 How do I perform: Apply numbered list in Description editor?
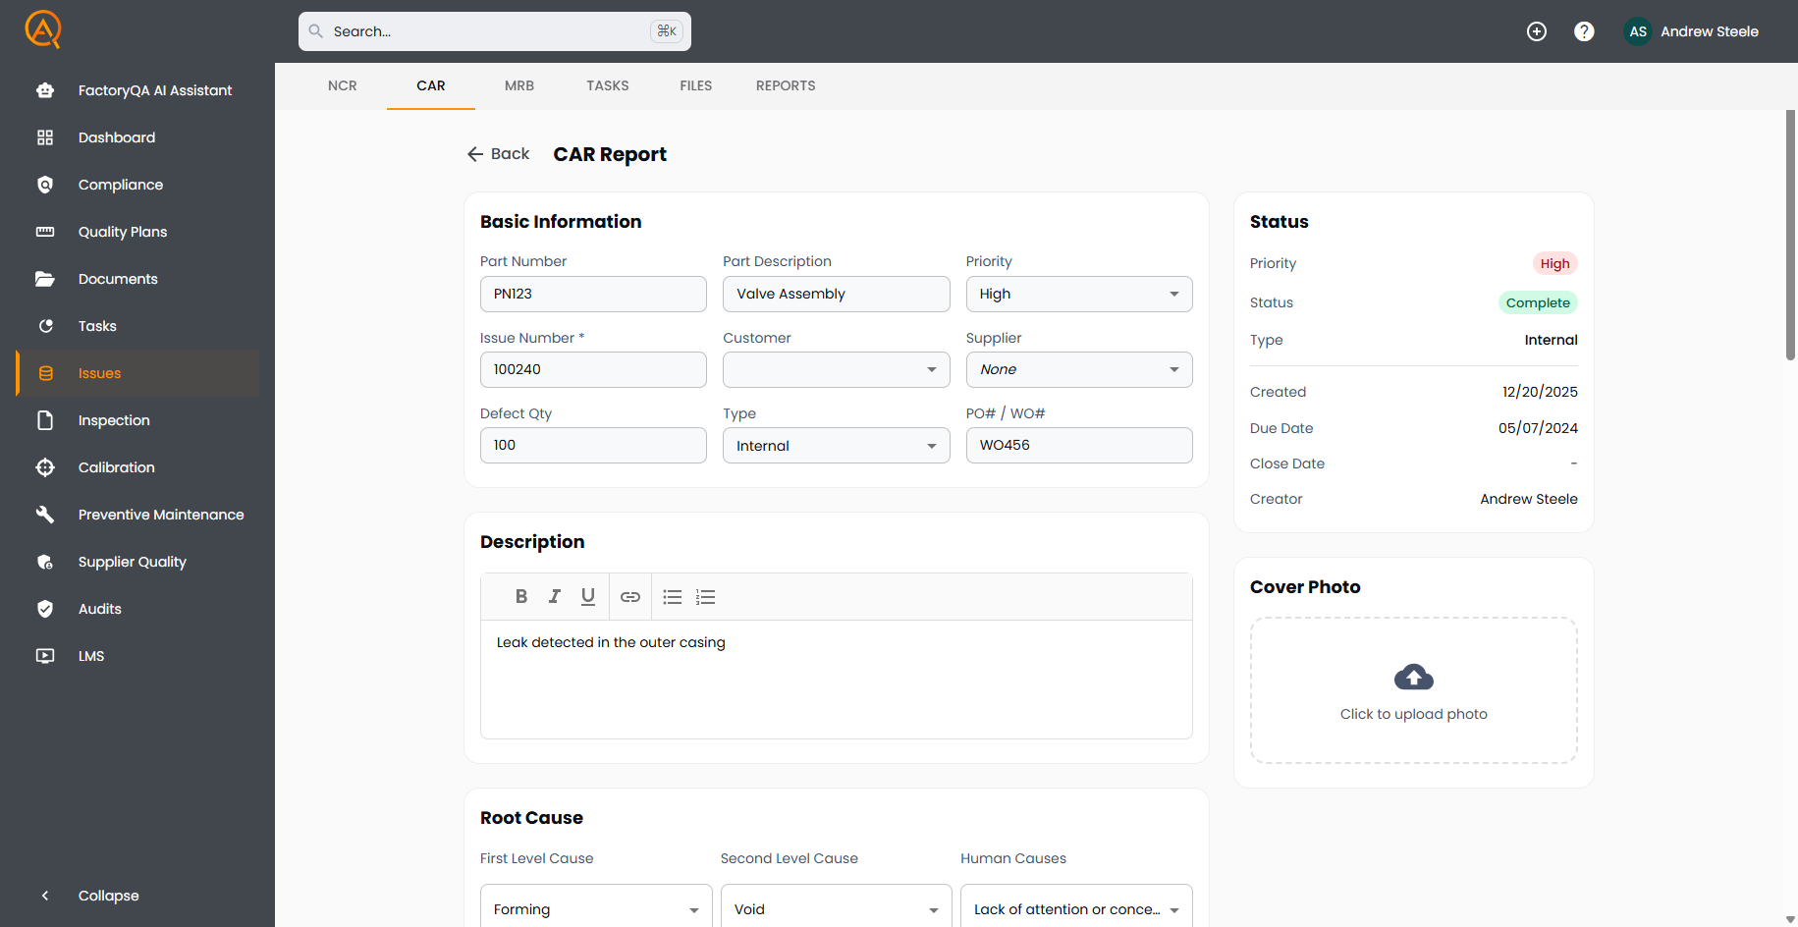[x=706, y=597]
